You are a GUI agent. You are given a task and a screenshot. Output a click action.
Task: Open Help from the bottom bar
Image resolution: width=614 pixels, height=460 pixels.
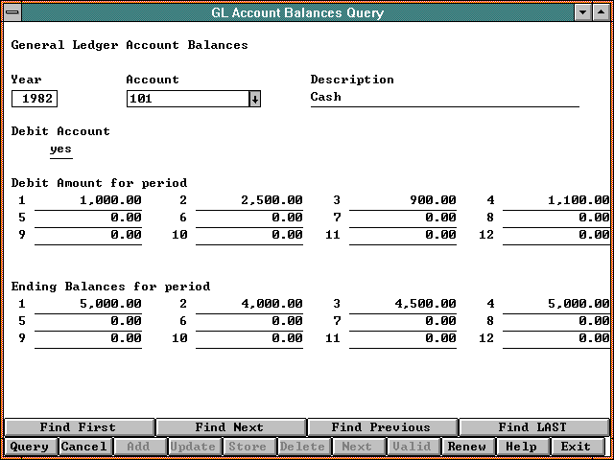point(521,447)
